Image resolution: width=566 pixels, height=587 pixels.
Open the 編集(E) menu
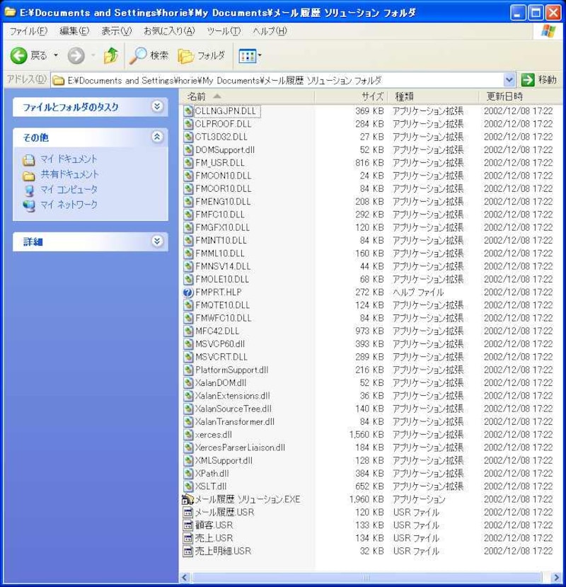[74, 31]
